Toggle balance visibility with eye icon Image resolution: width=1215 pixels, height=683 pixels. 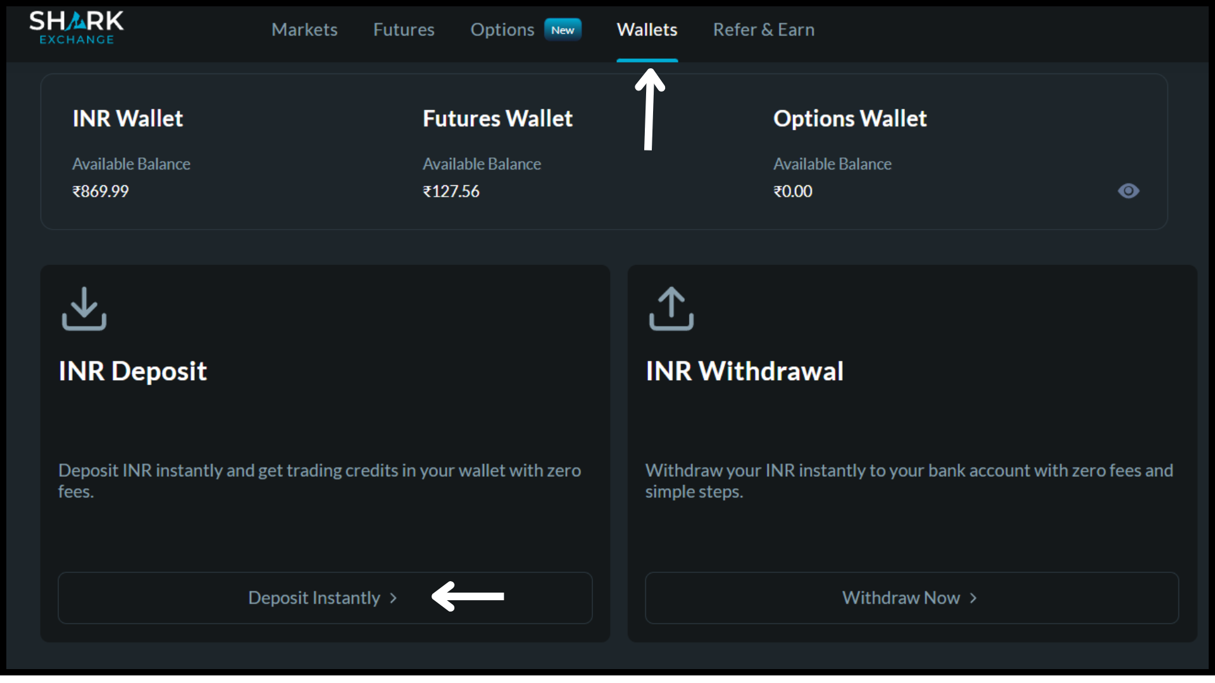click(x=1128, y=191)
